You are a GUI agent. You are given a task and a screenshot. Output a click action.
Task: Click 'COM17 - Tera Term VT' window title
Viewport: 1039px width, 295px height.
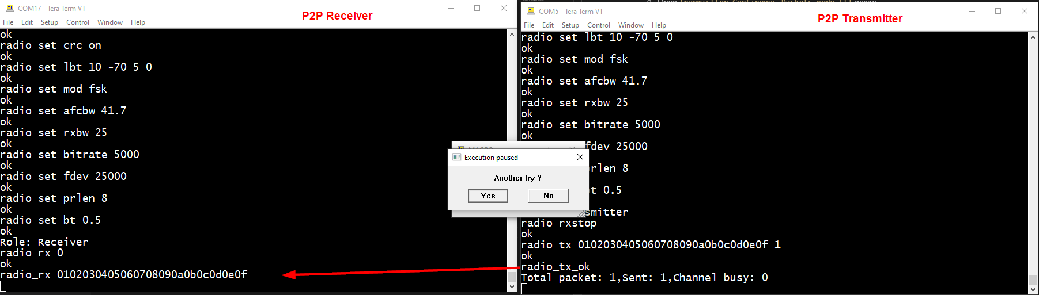click(52, 9)
